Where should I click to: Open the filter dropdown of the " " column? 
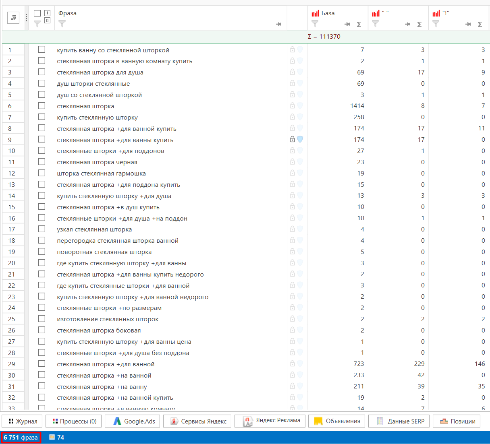(x=376, y=24)
